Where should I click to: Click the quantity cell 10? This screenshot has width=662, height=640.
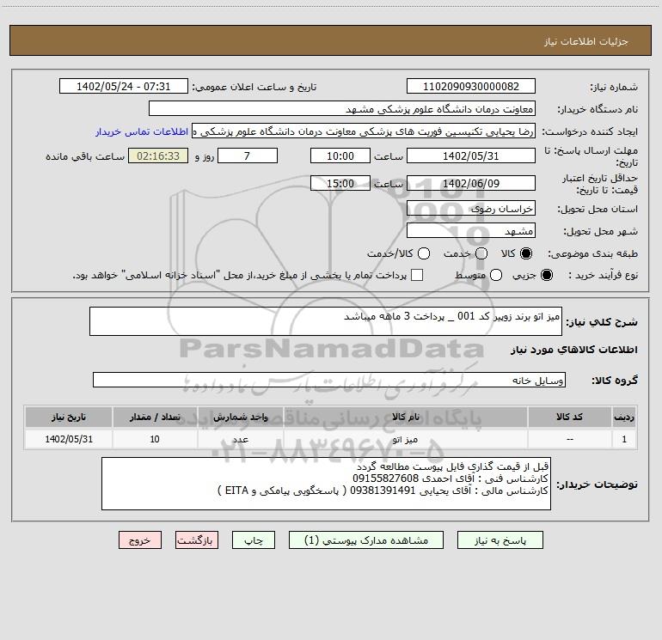pyautogui.click(x=155, y=440)
